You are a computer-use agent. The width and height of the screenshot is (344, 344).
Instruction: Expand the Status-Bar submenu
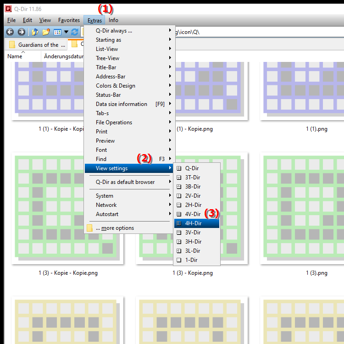(x=130, y=95)
